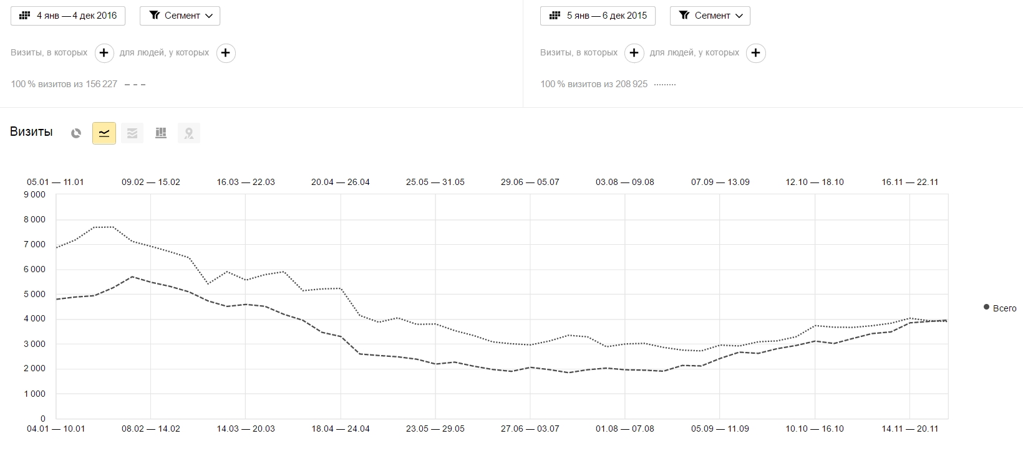This screenshot has height=469, width=1023.
Task: Toggle the Всего legend series
Action: 999,308
